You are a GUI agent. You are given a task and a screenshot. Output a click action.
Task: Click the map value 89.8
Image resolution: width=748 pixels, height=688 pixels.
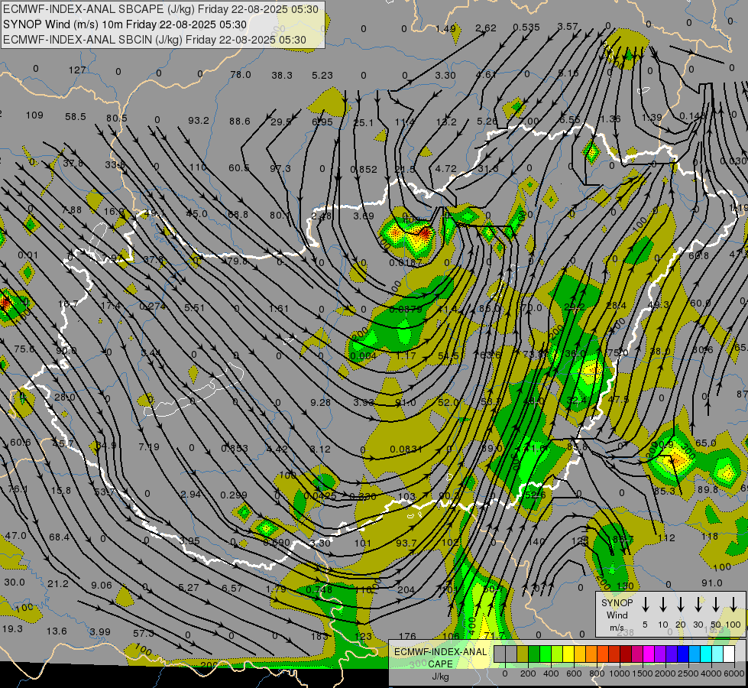point(708,489)
